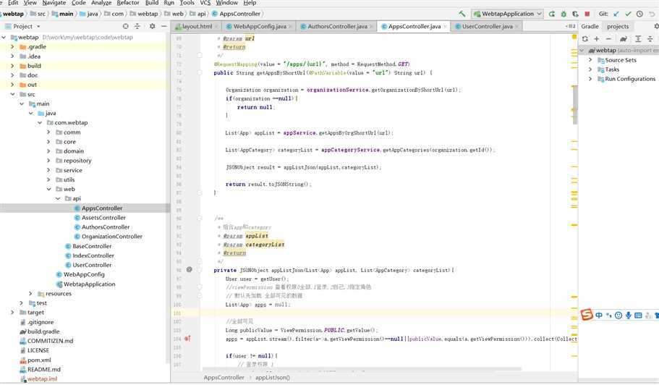Stop the running application with red square
Image resolution: width=659 pixels, height=385 pixels.
point(587,14)
